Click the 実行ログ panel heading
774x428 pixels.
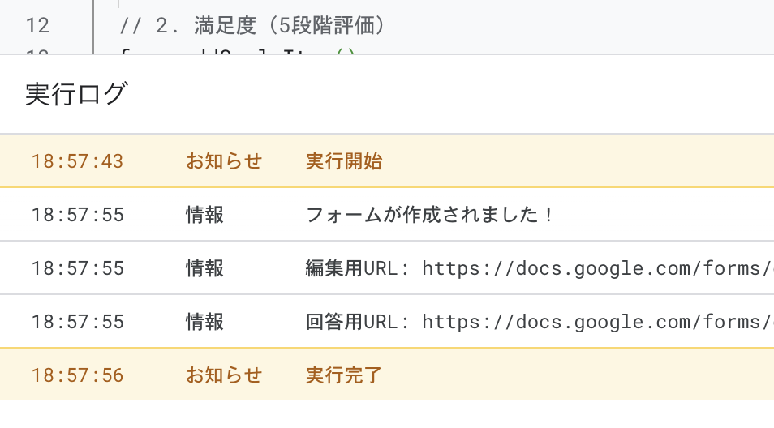point(76,94)
